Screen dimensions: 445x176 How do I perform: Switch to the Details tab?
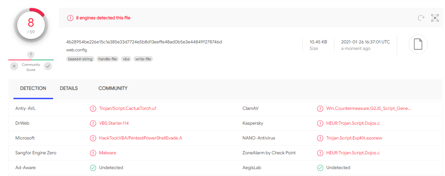pyautogui.click(x=69, y=89)
